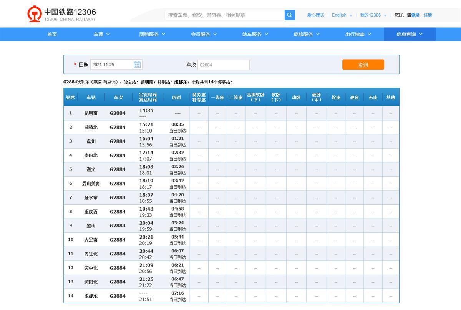Select station 重庆西 in the table
461x310 pixels.
click(x=91, y=212)
